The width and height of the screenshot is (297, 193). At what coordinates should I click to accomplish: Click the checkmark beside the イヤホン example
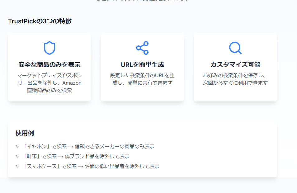pos(18,146)
